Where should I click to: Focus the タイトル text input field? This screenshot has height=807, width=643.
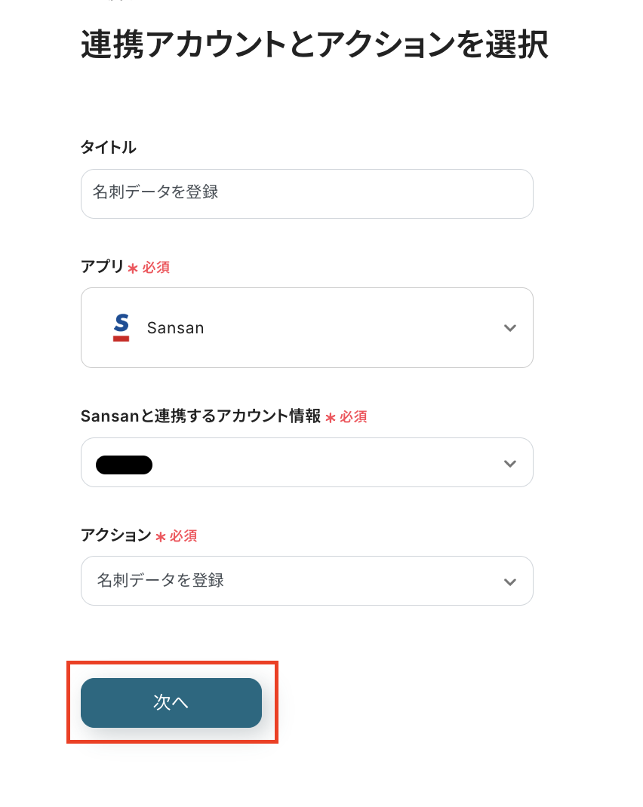coord(306,194)
